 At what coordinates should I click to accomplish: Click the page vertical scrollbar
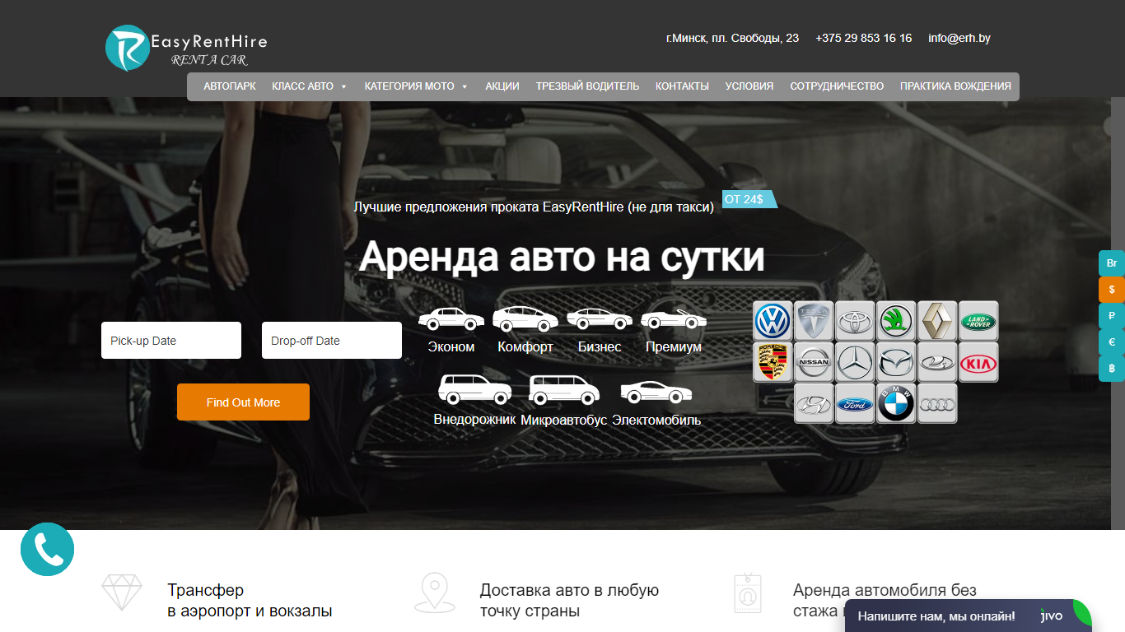click(1118, 313)
